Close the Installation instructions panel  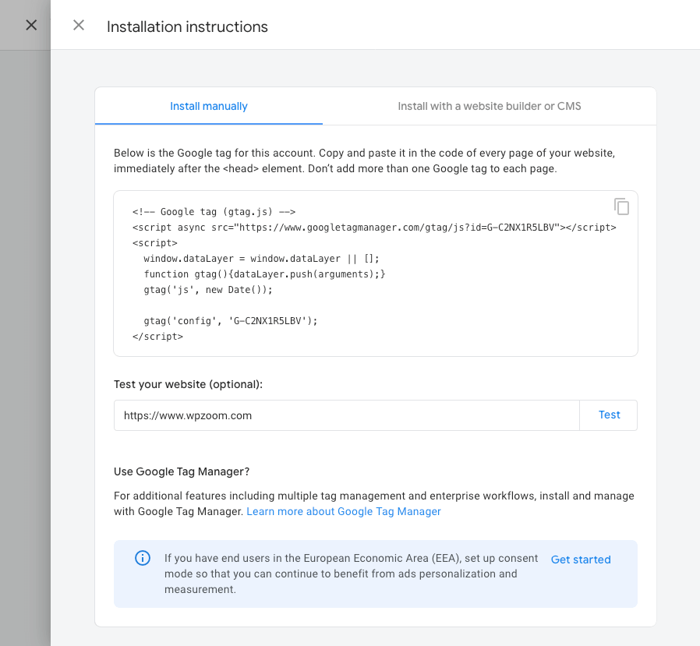pyautogui.click(x=79, y=26)
